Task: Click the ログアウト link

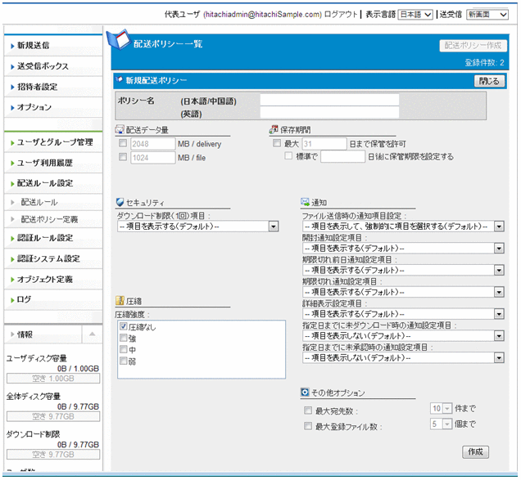Action: coord(340,15)
